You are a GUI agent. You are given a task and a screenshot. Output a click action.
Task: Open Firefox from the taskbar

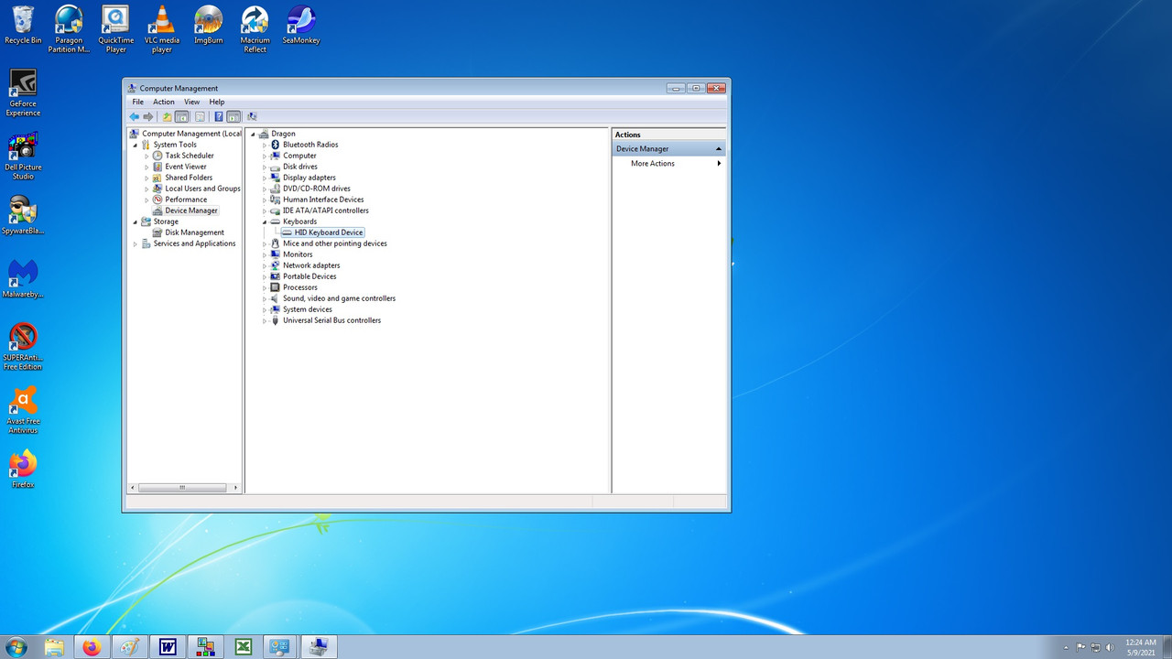click(92, 647)
